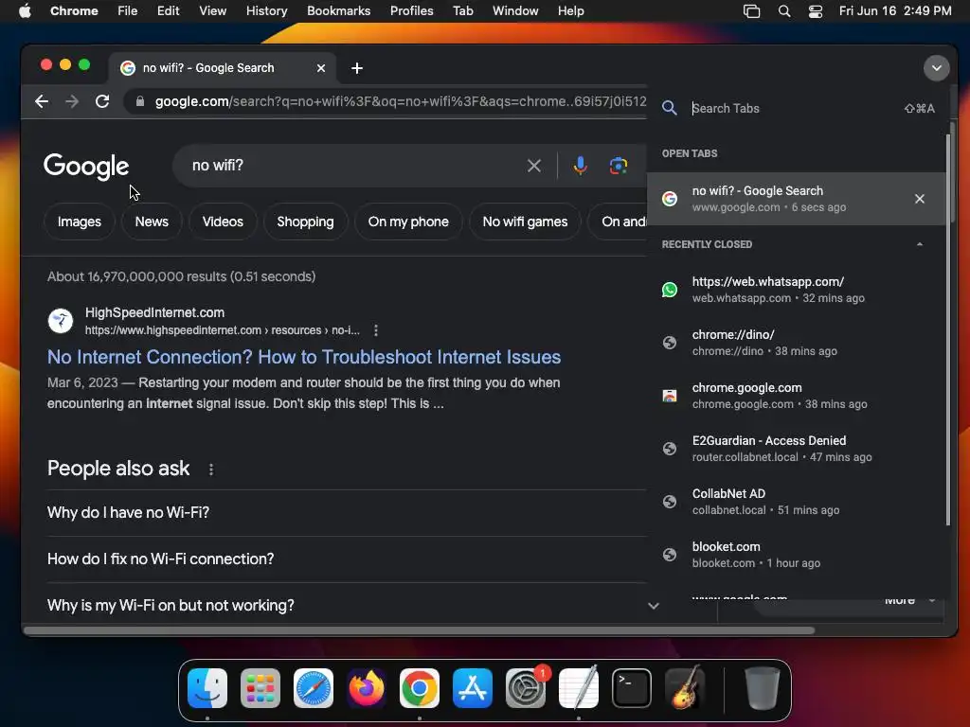
Task: Open GarageBand from the Dock
Action: point(685,688)
